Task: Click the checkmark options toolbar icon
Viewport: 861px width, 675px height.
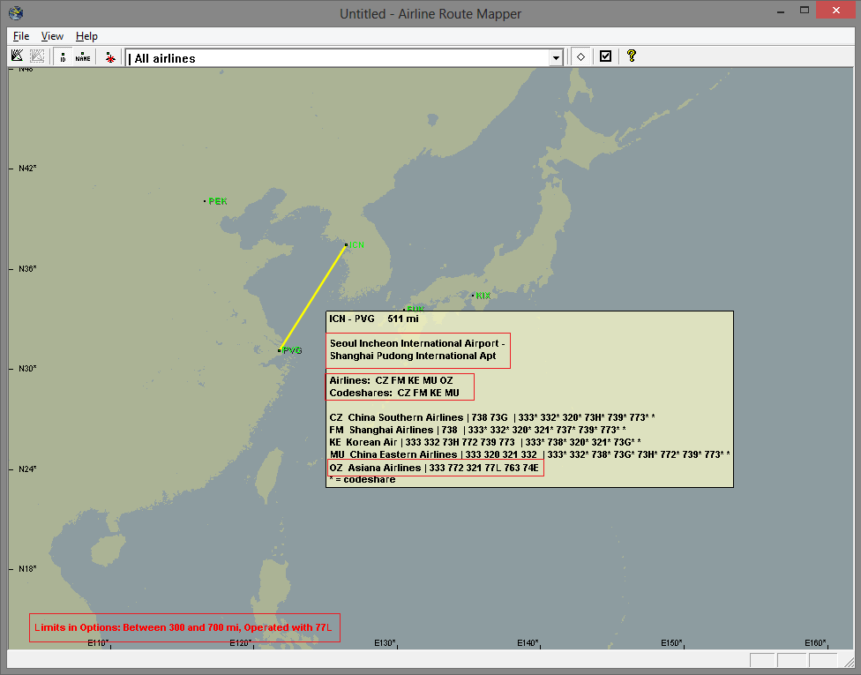Action: [606, 56]
